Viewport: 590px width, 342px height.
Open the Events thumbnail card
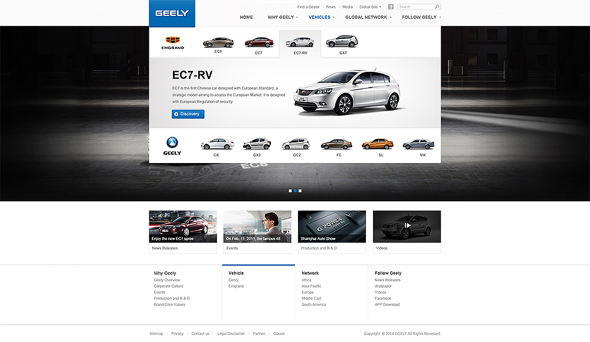(257, 231)
